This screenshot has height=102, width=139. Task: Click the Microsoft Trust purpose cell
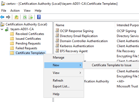click(127, 86)
